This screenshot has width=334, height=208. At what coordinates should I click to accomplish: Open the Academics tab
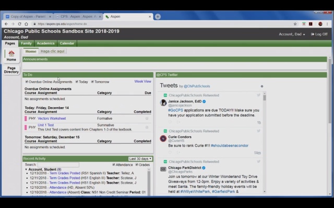[x=45, y=43]
